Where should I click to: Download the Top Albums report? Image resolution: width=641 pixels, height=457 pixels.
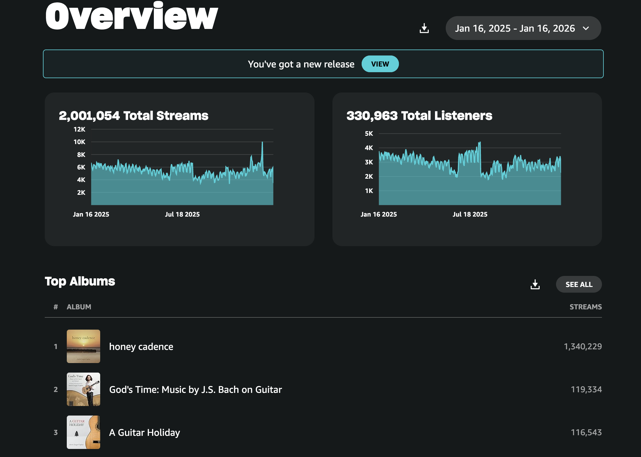[x=535, y=284]
